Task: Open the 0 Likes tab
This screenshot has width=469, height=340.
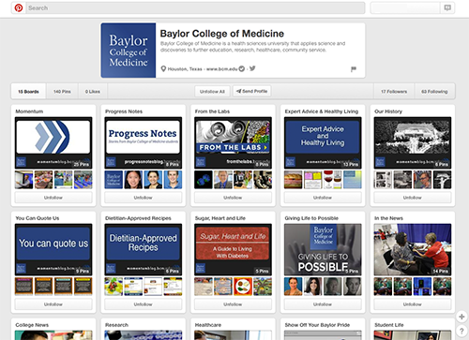Action: 93,92
